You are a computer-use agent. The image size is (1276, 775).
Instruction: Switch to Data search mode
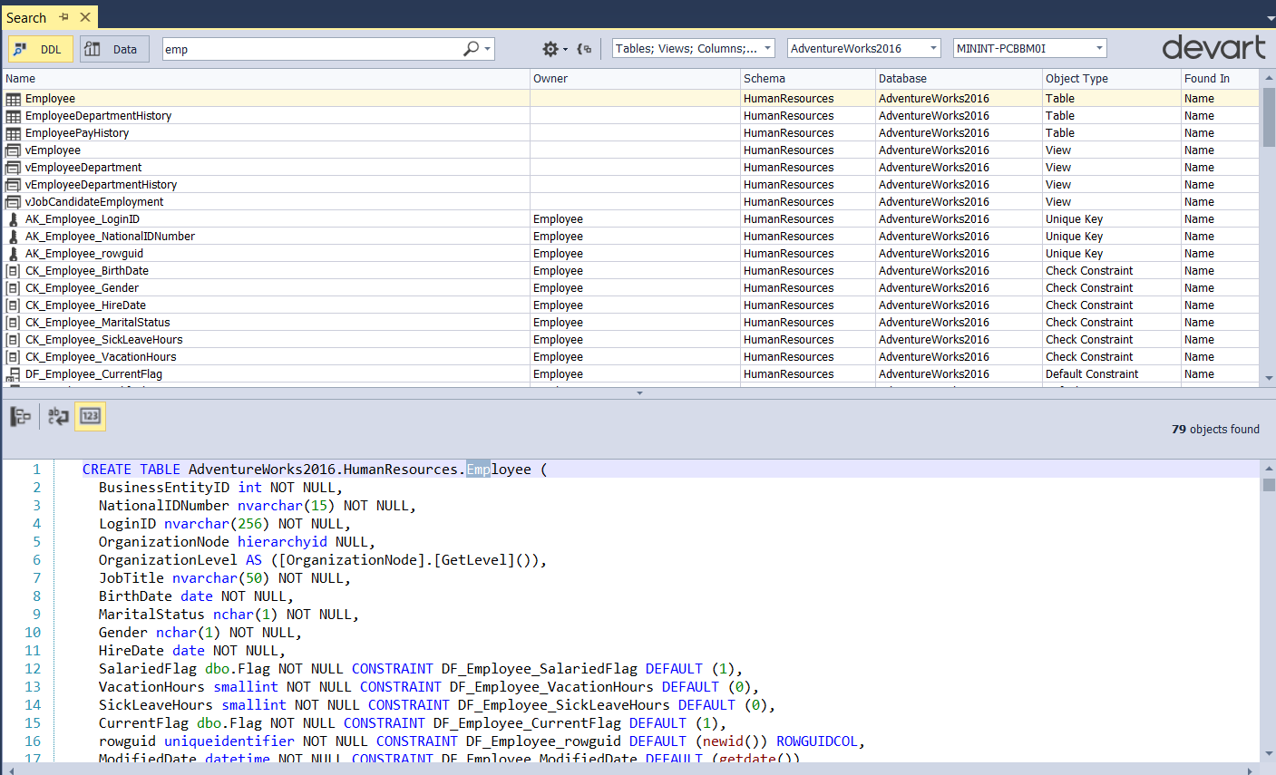[114, 49]
